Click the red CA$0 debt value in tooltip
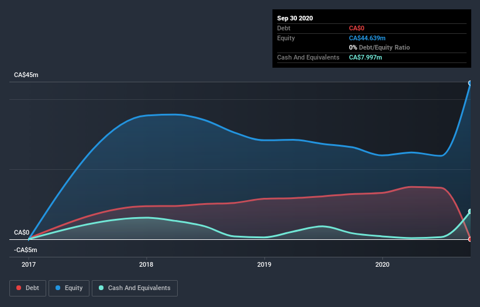This screenshot has width=480, height=307. pyautogui.click(x=357, y=29)
